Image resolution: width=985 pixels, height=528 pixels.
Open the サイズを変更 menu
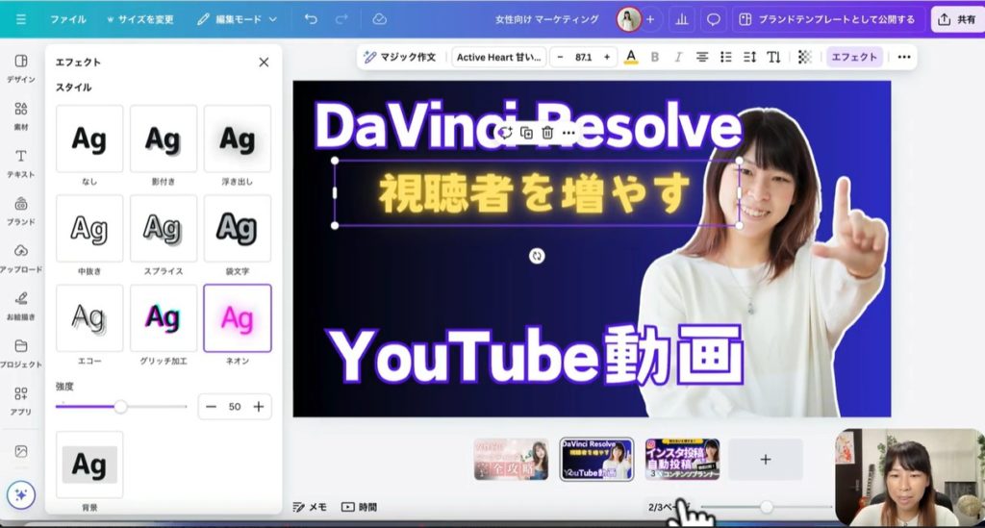point(140,19)
